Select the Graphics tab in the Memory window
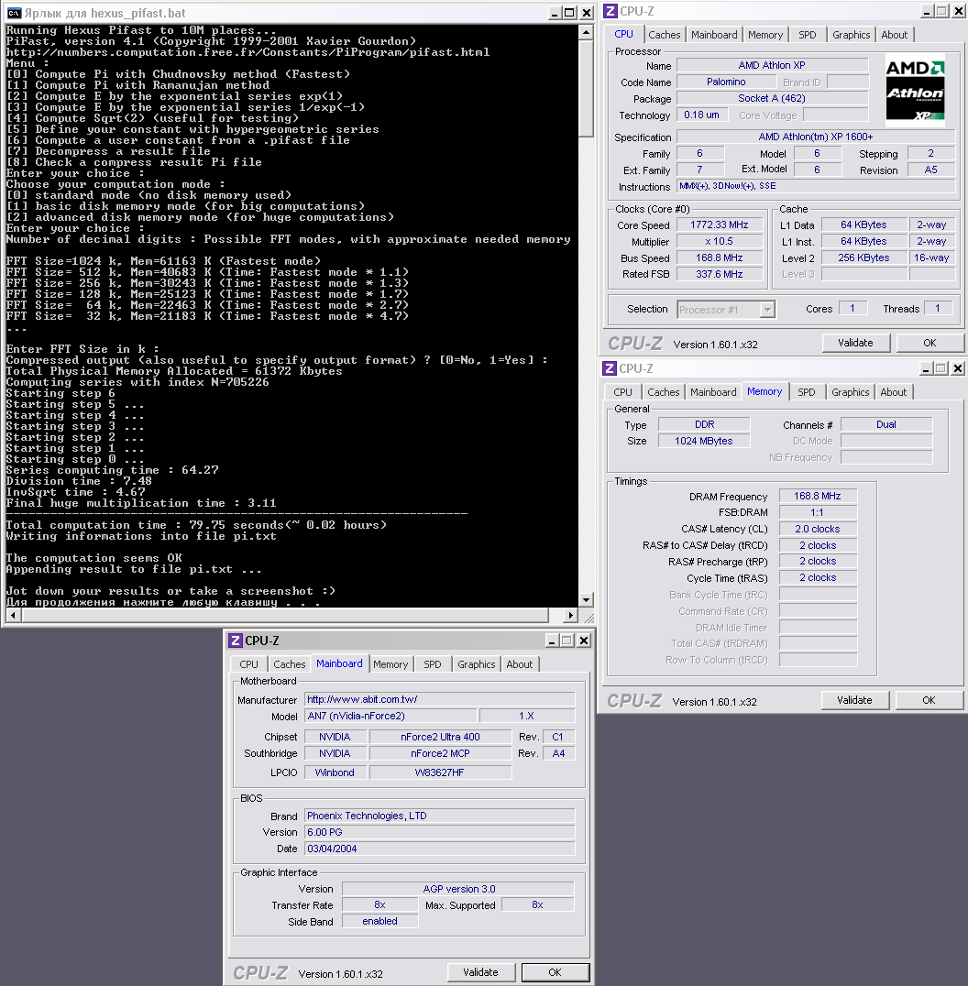 click(851, 392)
